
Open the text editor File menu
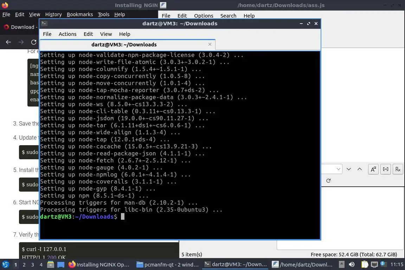166,16
